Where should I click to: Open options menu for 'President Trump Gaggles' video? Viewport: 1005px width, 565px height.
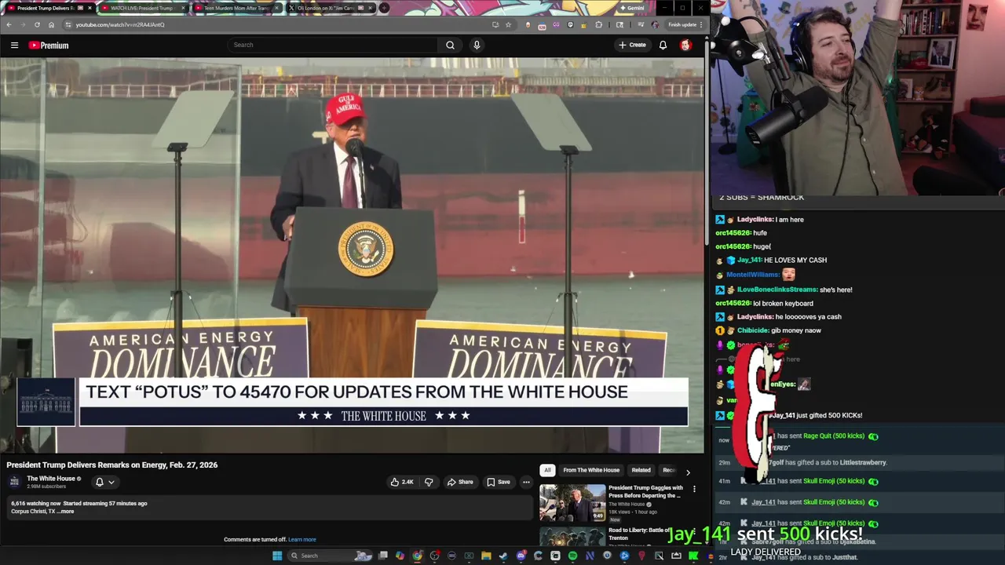point(694,489)
